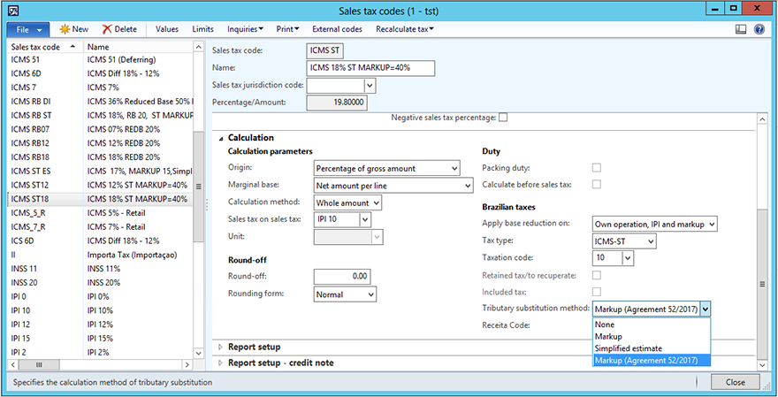Toggle Retained tax/to recuperate checkbox
This screenshot has height=397, width=778.
(x=597, y=275)
